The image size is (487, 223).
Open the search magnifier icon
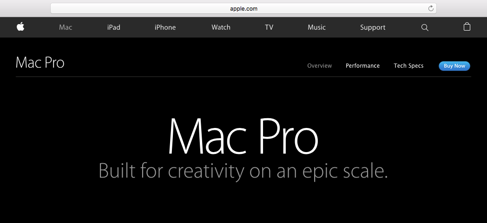coord(425,27)
